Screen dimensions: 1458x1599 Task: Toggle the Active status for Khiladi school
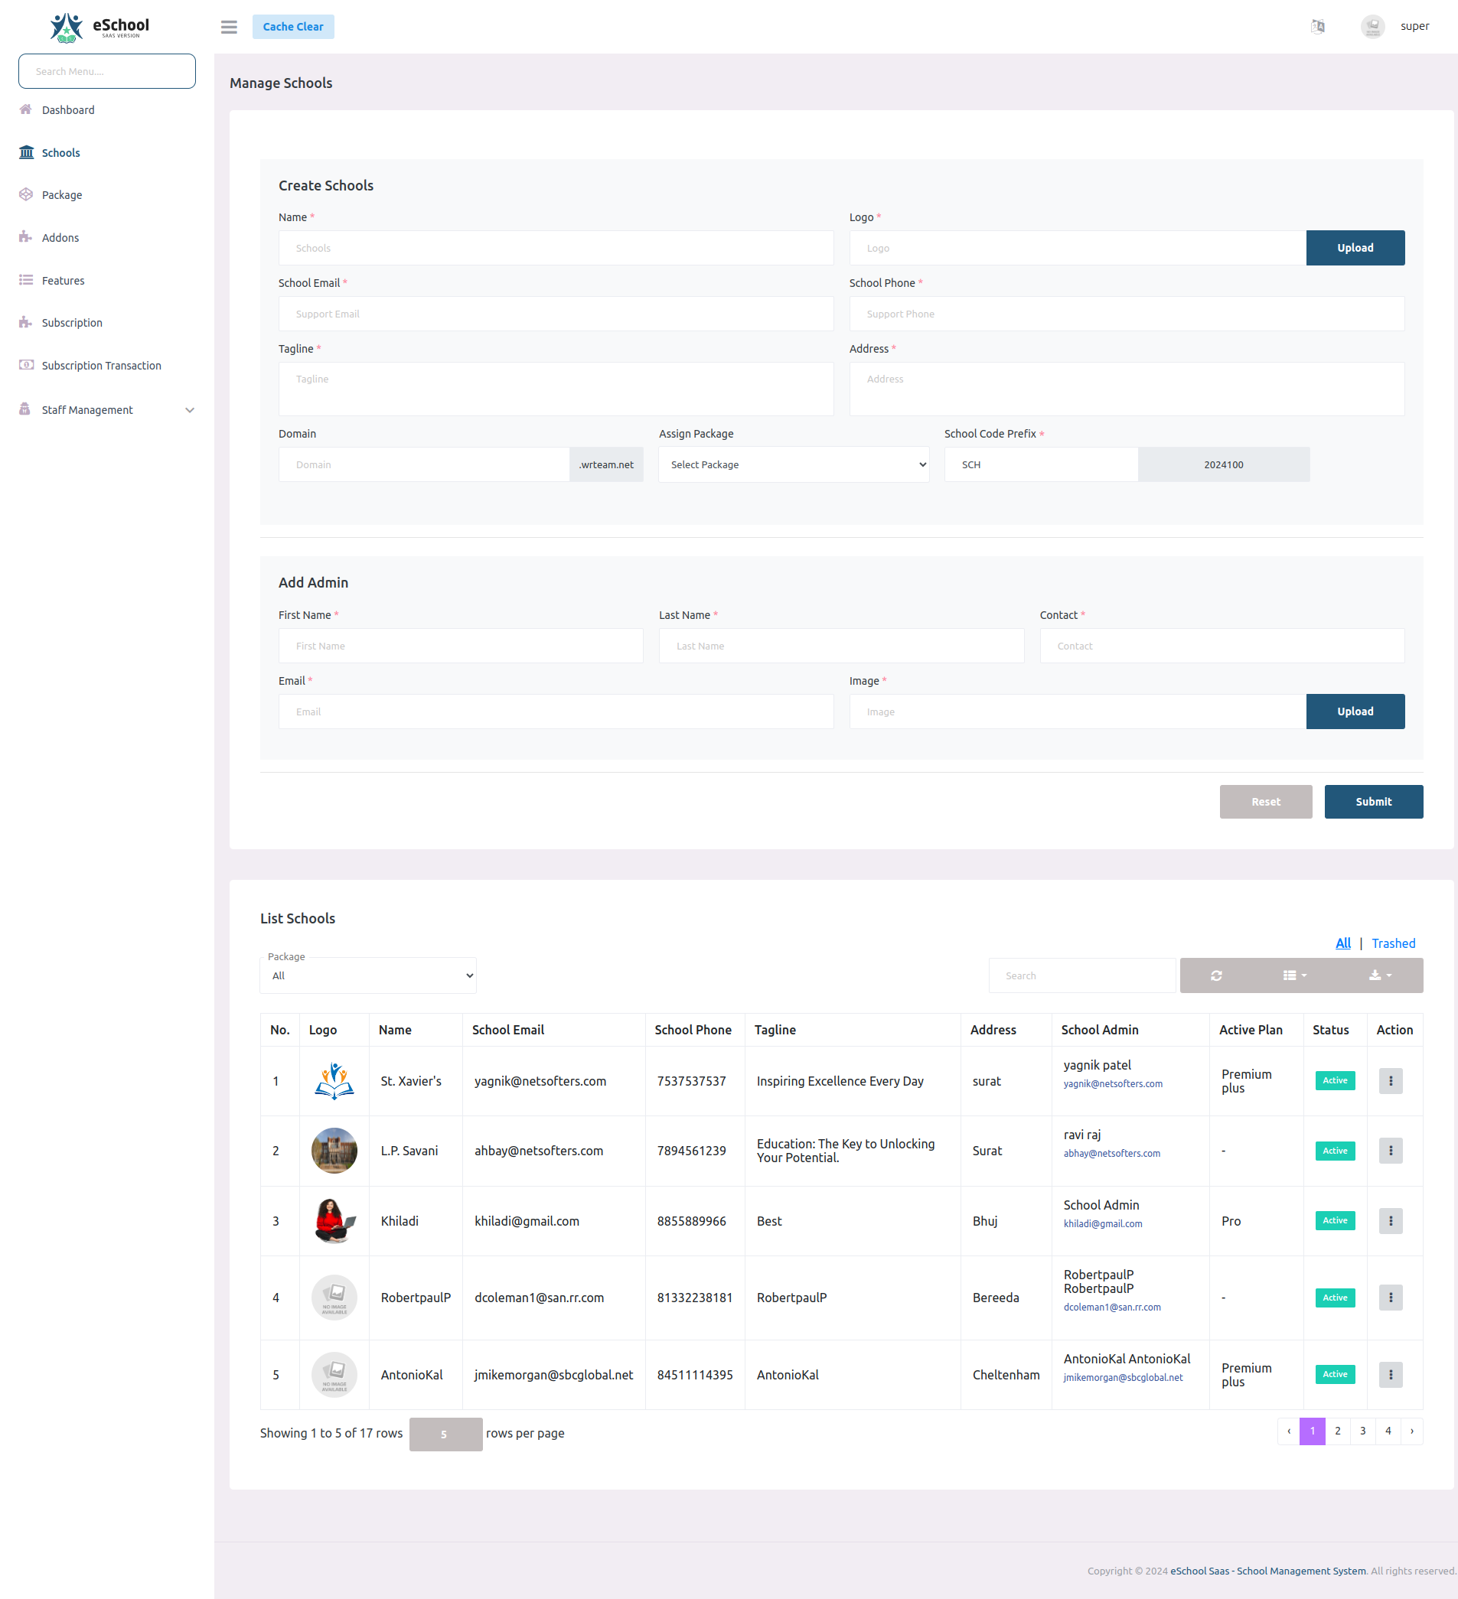click(1334, 1220)
